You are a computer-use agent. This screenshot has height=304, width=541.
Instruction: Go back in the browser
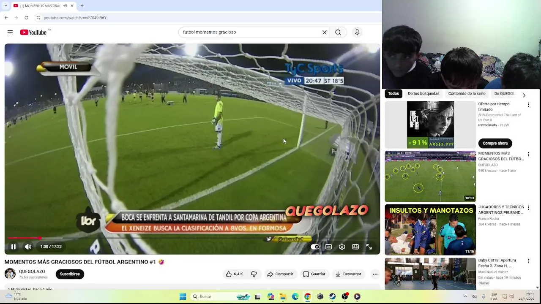(6, 18)
